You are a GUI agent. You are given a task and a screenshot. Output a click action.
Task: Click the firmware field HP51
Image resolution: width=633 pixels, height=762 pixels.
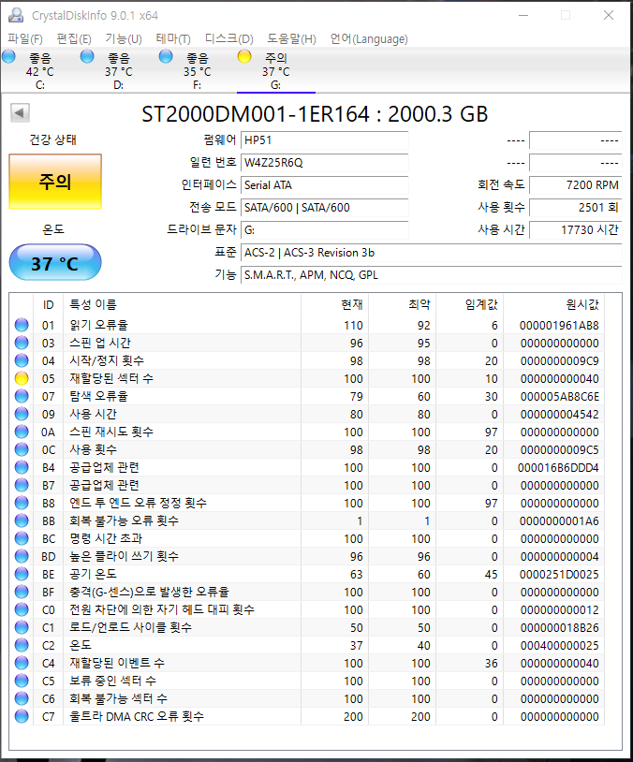pos(324,140)
